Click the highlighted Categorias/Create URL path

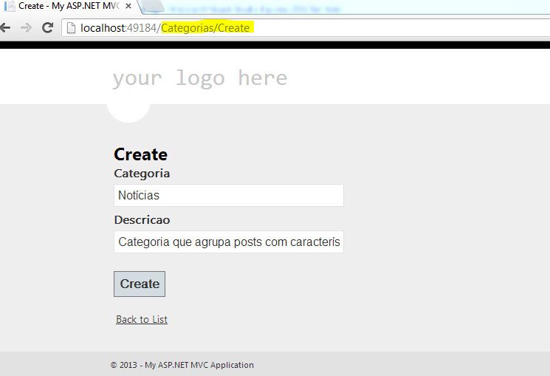coord(206,28)
